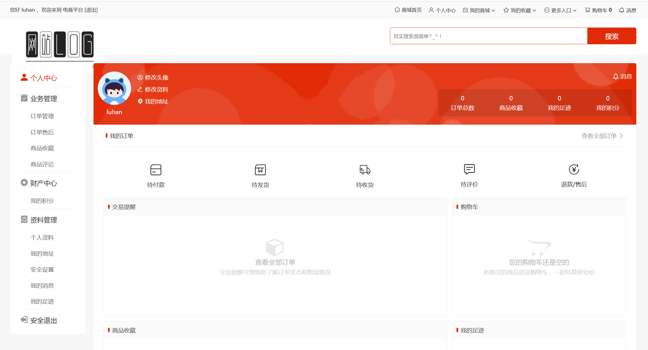Click the 我的足迹 panel heading
Screen dimensions: 648x350
click(472, 331)
